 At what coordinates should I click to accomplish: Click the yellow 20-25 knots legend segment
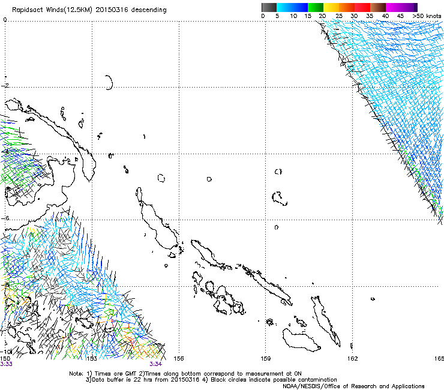pyautogui.click(x=331, y=7)
